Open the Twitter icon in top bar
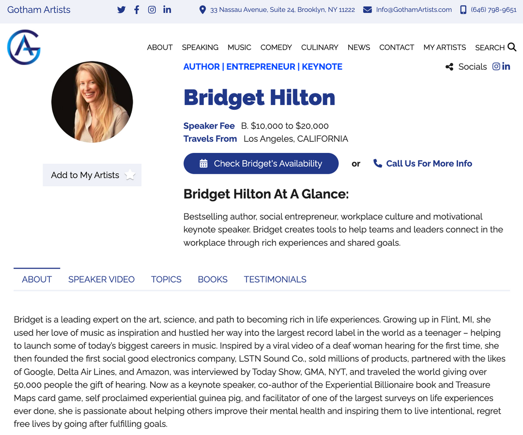This screenshot has height=435, width=523. tap(121, 10)
